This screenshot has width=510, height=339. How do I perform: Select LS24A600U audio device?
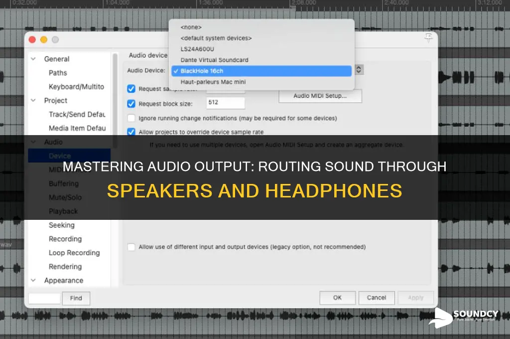click(261, 49)
